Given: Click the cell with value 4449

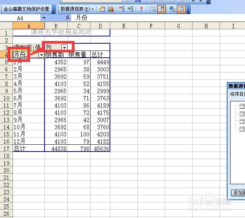Looking at the screenshot, I should (100, 62).
